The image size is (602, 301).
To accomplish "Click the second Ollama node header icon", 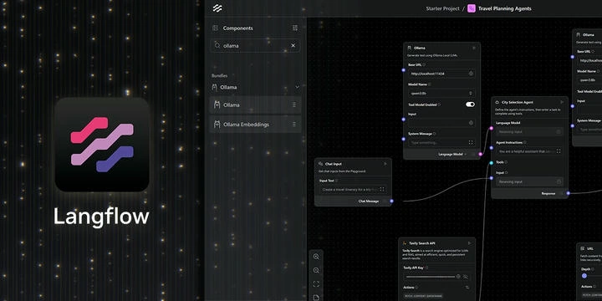I will point(579,34).
